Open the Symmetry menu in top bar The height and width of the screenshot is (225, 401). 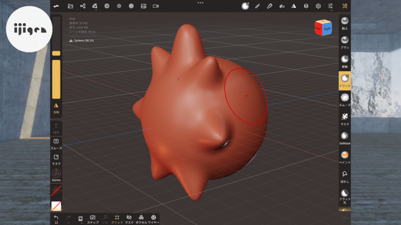click(x=294, y=6)
